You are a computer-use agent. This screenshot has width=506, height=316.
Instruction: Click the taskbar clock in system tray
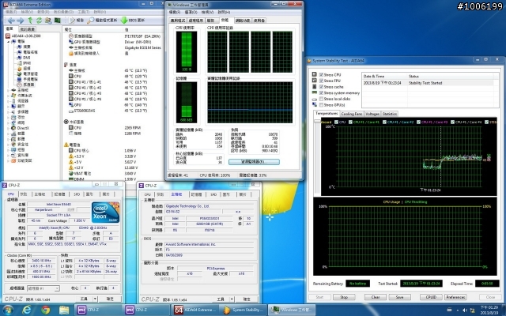(x=489, y=310)
